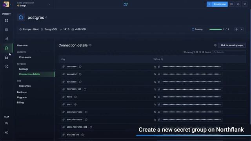
Task: Click the pause addon icon at far right
Action: pyautogui.click(x=242, y=29)
